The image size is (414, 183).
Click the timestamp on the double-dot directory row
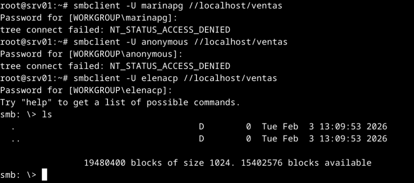(325, 139)
